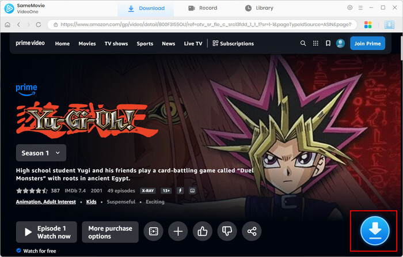
Task: Open Prime Video apps grid icon
Action: pos(315,43)
